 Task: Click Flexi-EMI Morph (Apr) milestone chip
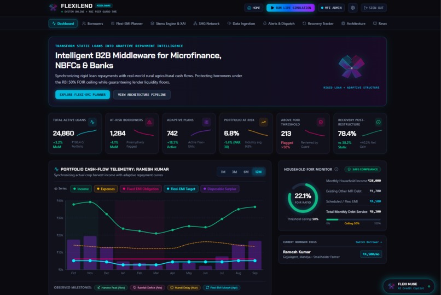click(x=222, y=288)
